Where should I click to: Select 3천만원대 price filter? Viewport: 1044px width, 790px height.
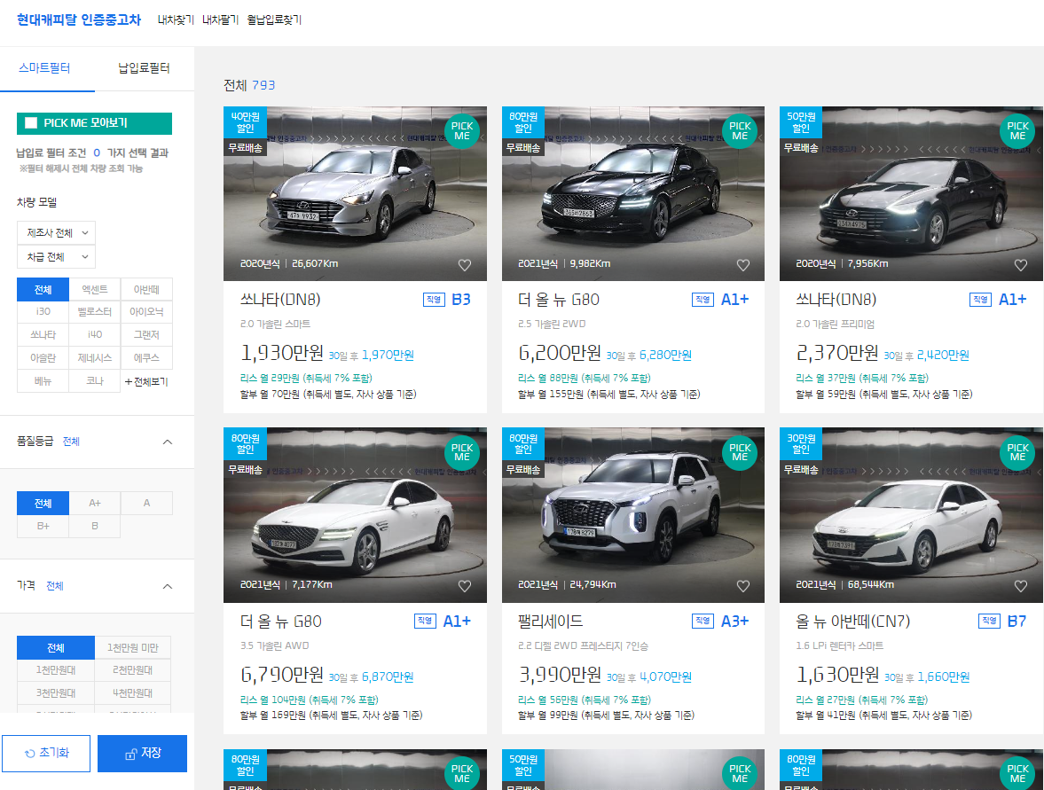click(x=55, y=692)
